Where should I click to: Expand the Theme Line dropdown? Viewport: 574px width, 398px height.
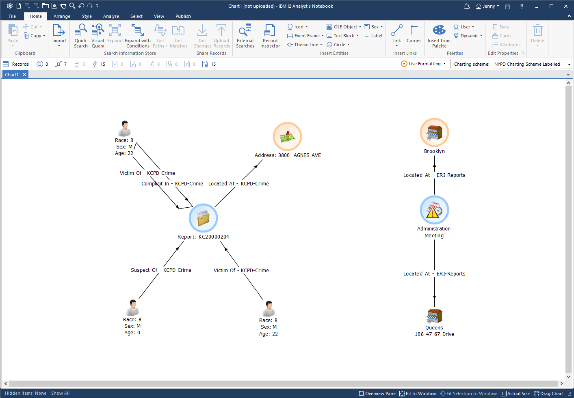coord(321,45)
